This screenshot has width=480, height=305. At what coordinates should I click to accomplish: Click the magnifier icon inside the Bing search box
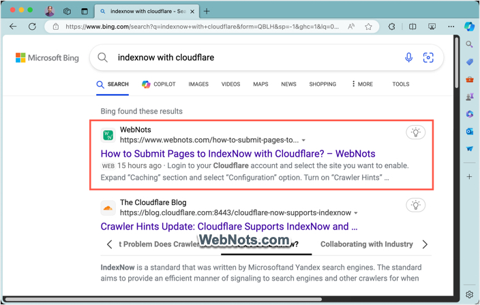[102, 57]
